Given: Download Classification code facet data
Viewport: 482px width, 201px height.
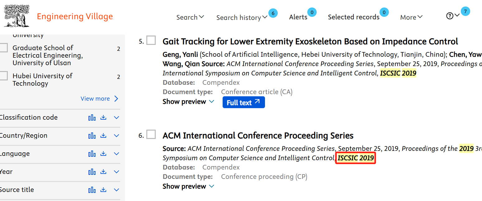Looking at the screenshot, I should (x=104, y=118).
